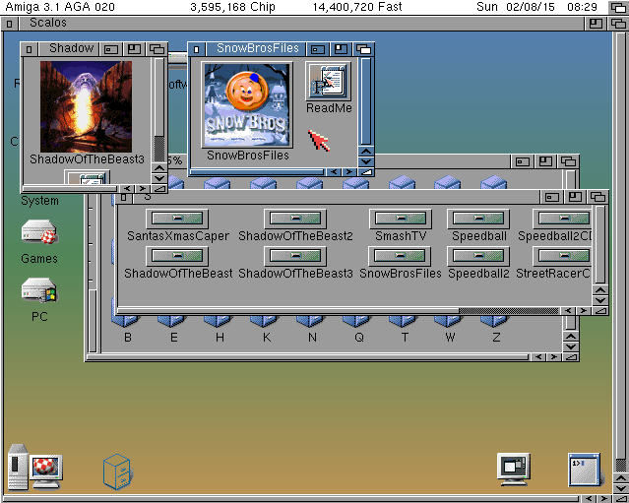Click the Scalos main title bar
This screenshot has height=503, width=629.
point(301,23)
